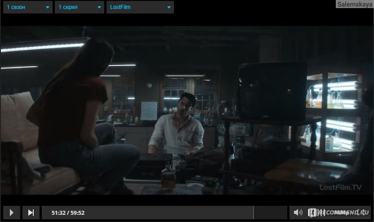Open the '1 сезон' season dropdown
Image resolution: width=374 pixels, height=222 pixels.
28,7
